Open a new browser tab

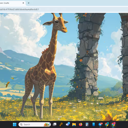[29, 3]
